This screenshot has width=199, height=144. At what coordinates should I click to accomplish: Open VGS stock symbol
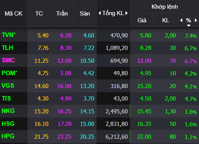(8, 86)
